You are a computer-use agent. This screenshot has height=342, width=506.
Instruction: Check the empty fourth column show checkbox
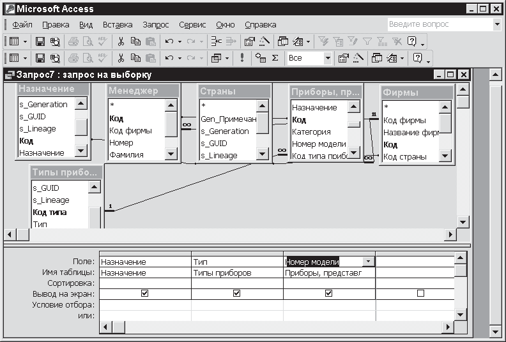pos(420,294)
